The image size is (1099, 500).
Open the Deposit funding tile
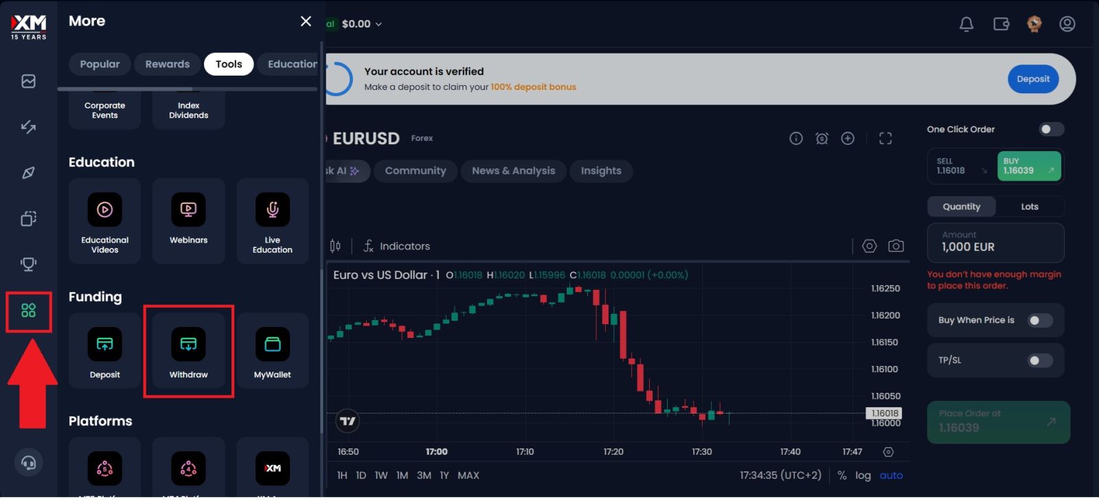(104, 352)
